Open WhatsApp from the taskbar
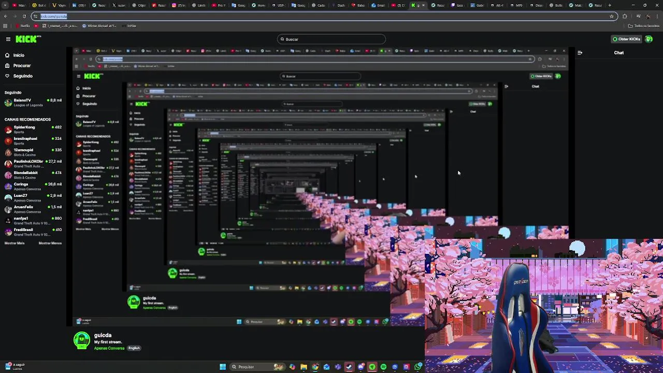Viewport: 663px width, 373px height. pos(417,367)
